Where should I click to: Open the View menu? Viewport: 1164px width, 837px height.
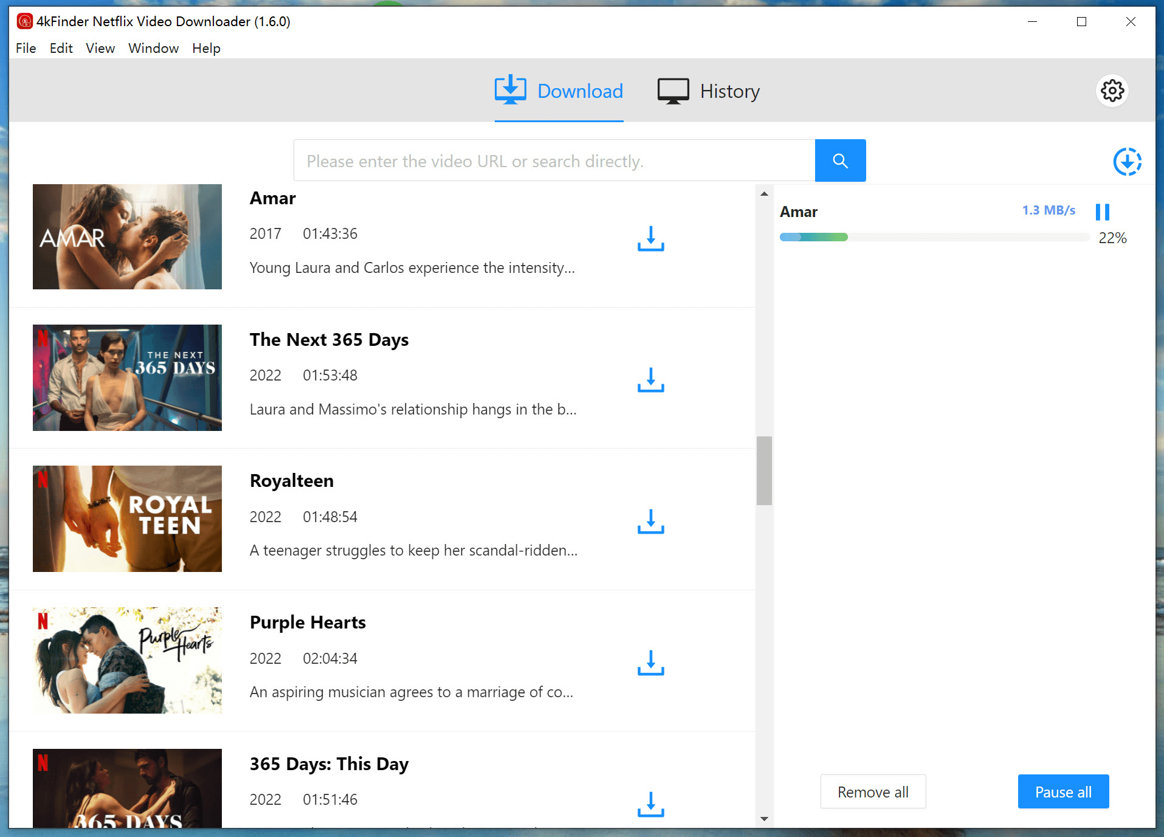point(100,48)
